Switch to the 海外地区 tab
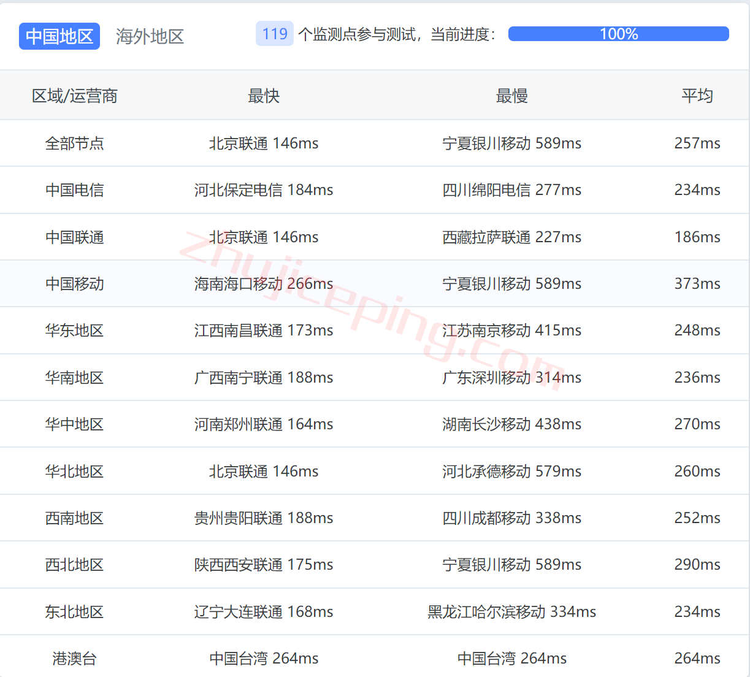Screen dimensions: 750x677 [150, 36]
